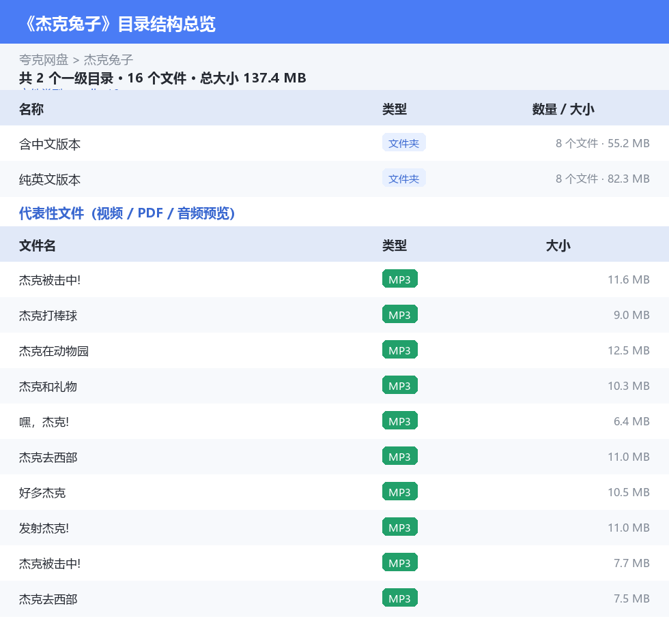Click the 文件夹 badge for 含中文版本
669x638 pixels.
click(403, 143)
